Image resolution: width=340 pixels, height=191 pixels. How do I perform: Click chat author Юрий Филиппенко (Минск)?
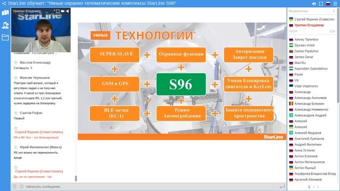41,147
